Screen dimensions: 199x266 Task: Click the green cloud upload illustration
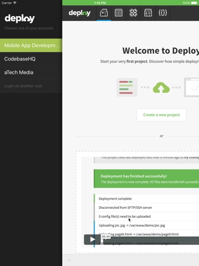[161, 88]
